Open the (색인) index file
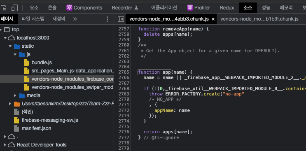306x151 pixels. point(27,112)
